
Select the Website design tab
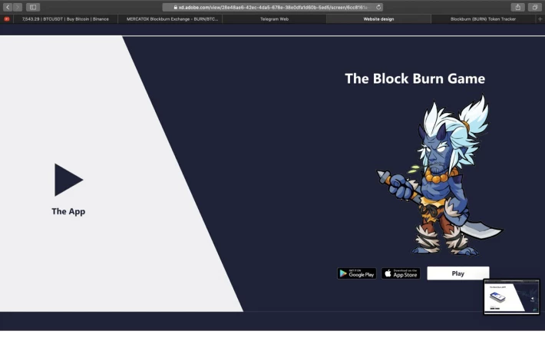click(x=378, y=19)
